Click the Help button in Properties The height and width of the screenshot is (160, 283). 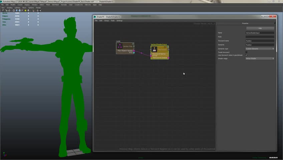click(260, 28)
